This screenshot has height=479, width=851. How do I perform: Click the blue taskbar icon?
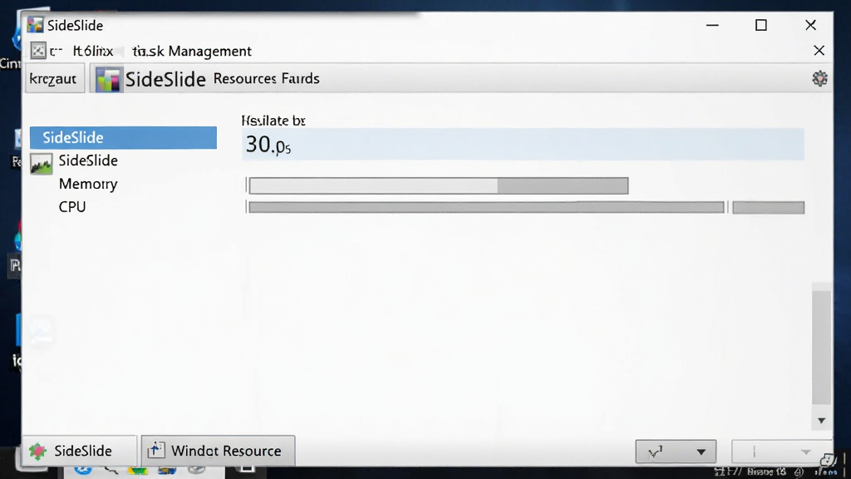83,471
